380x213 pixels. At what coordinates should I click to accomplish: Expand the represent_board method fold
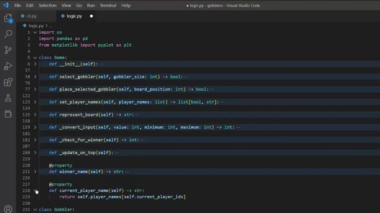pos(35,114)
